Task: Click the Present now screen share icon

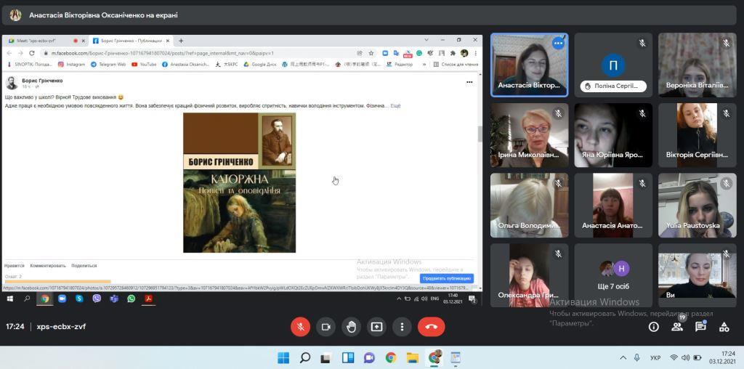Action: tap(376, 327)
